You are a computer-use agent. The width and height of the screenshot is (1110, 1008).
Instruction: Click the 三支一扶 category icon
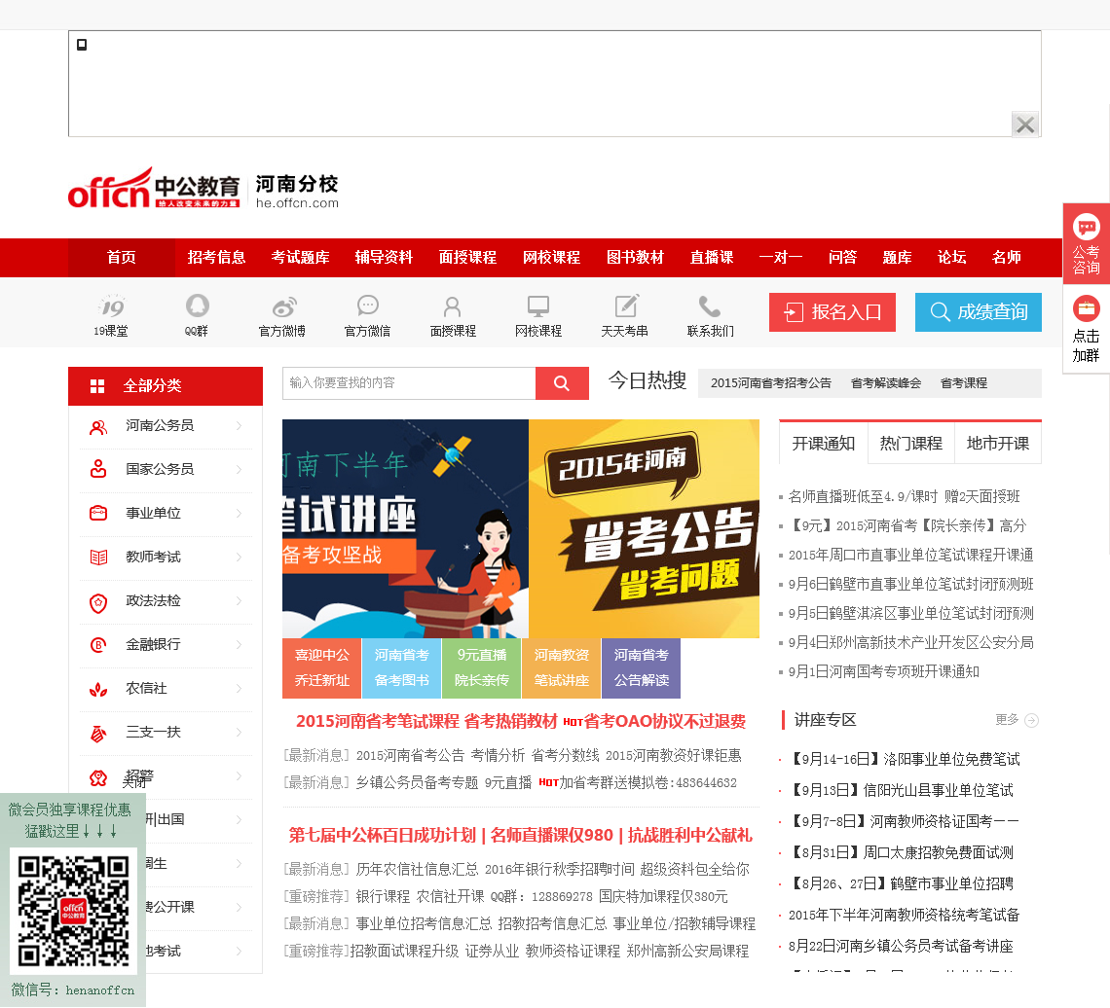coord(98,733)
